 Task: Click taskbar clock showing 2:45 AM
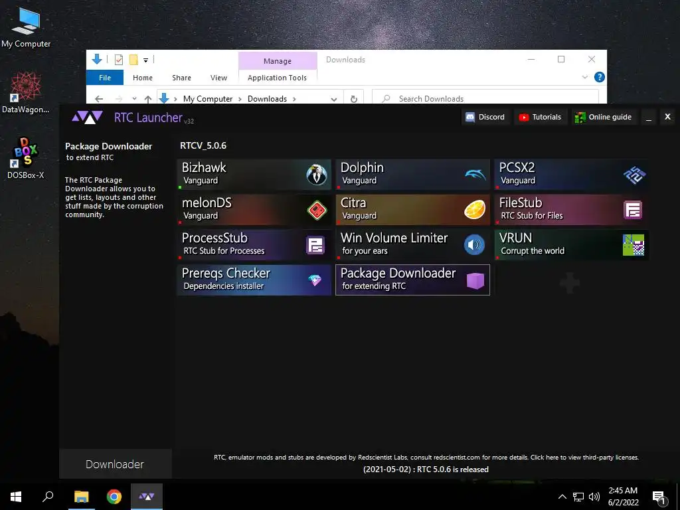tap(623, 497)
